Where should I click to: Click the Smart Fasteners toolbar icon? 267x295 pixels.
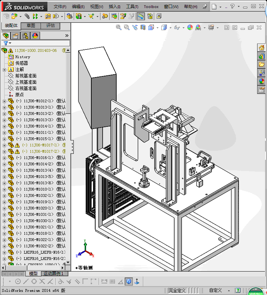(48, 16)
